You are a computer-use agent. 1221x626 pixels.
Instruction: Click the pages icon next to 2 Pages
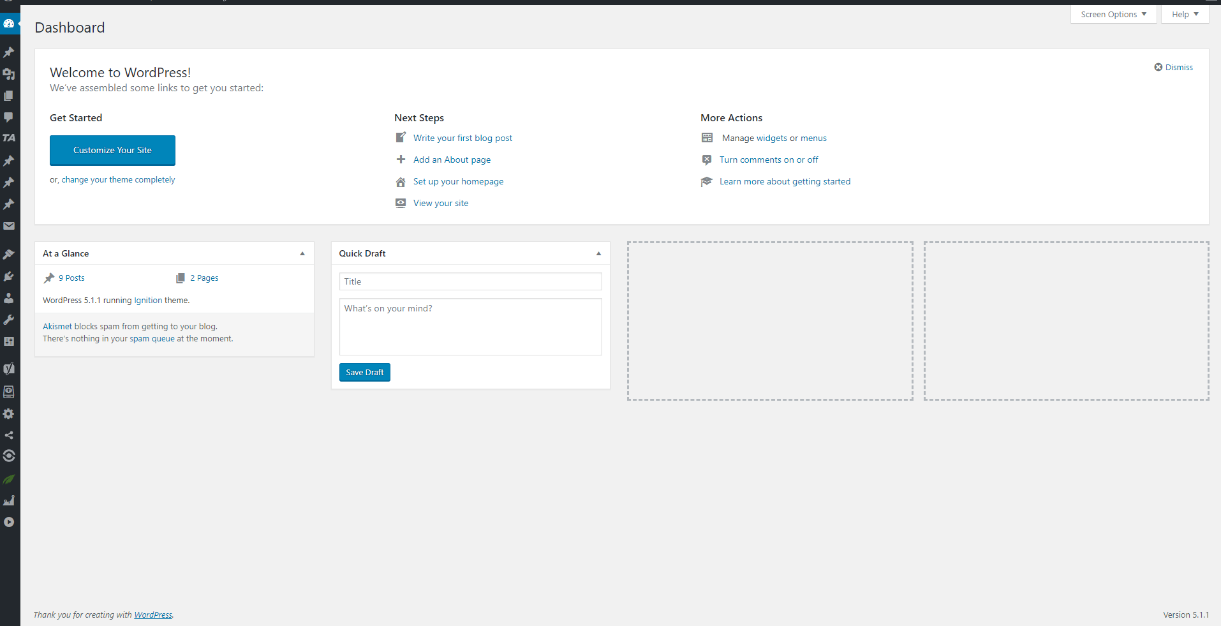click(x=181, y=278)
